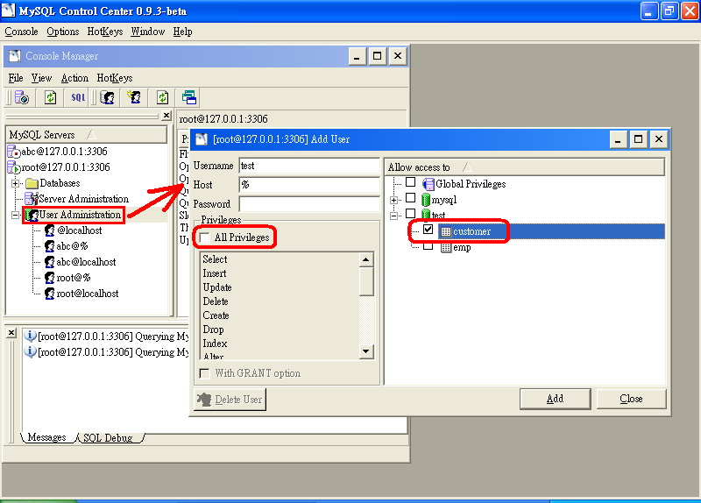Check the emp table checkbox
701x503 pixels.
[428, 245]
